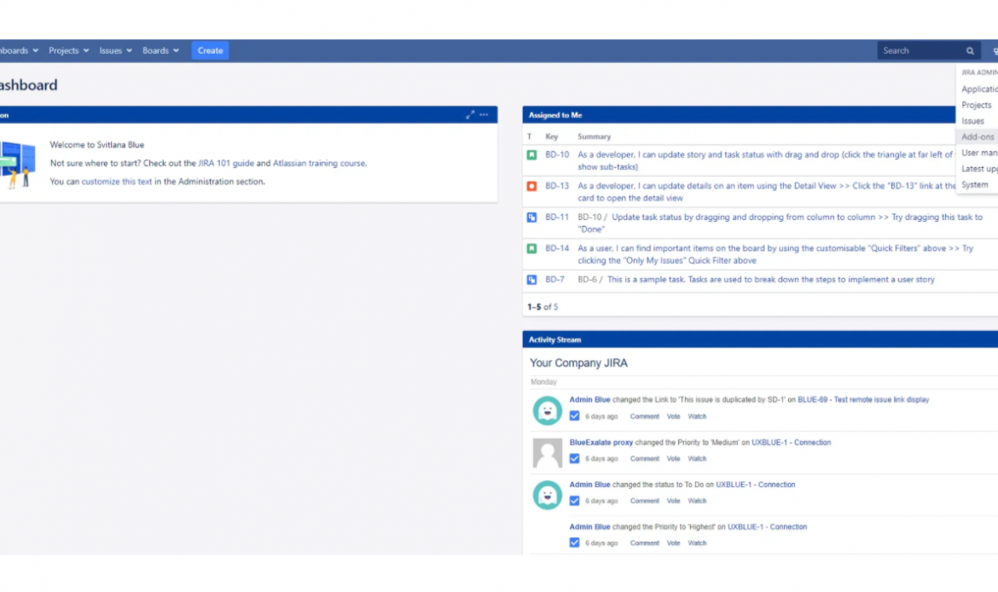Click the welcome illustration image
Image resolution: width=998 pixels, height=592 pixels.
pyautogui.click(x=18, y=165)
